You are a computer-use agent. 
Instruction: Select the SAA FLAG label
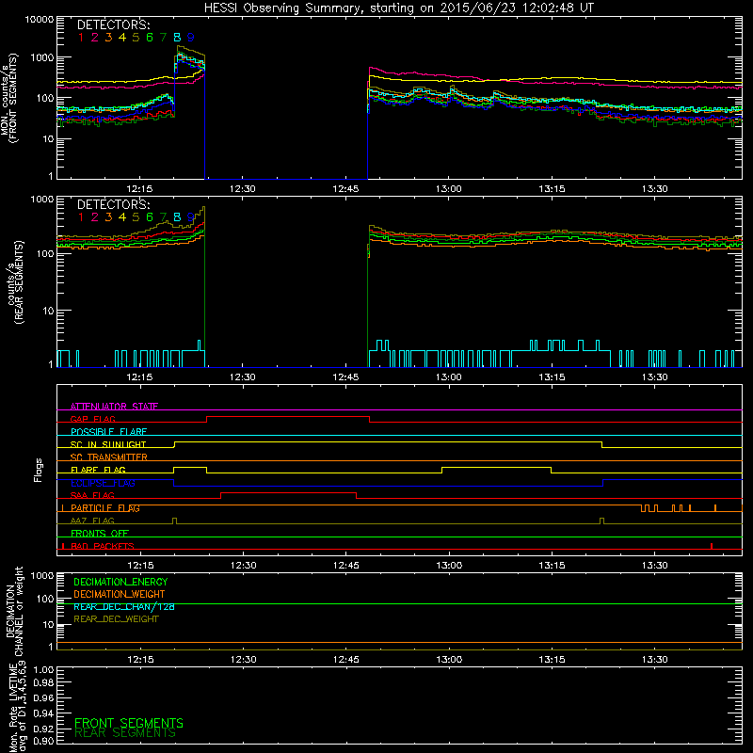coord(92,495)
